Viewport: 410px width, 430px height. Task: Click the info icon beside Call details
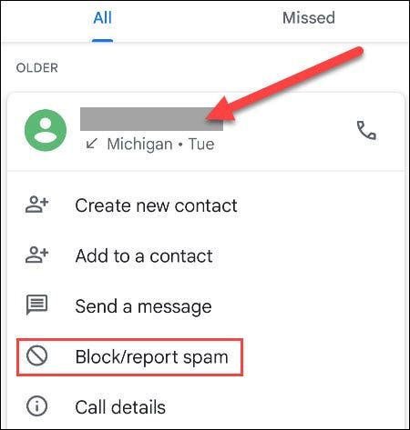pos(36,406)
